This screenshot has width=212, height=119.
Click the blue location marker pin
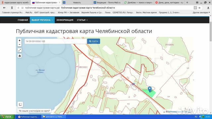pyautogui.click(x=150, y=89)
